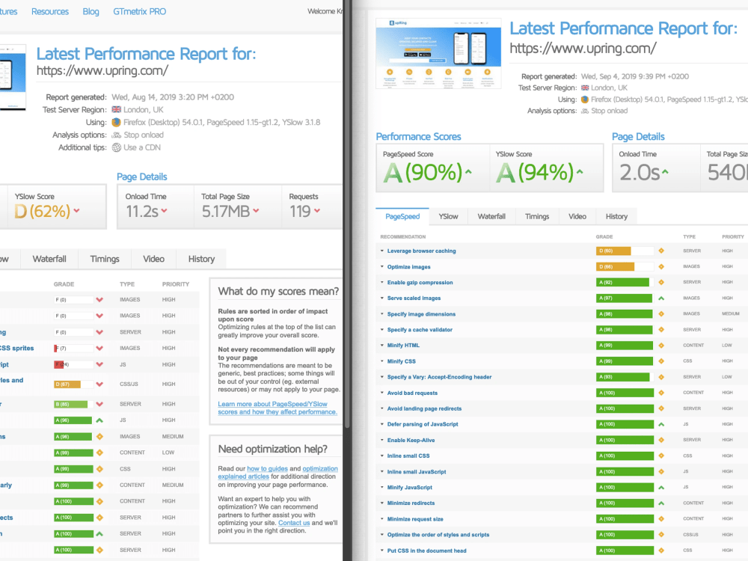748x561 pixels.
Task: Click D (60) grade bar for browser caching
Action: click(x=625, y=251)
